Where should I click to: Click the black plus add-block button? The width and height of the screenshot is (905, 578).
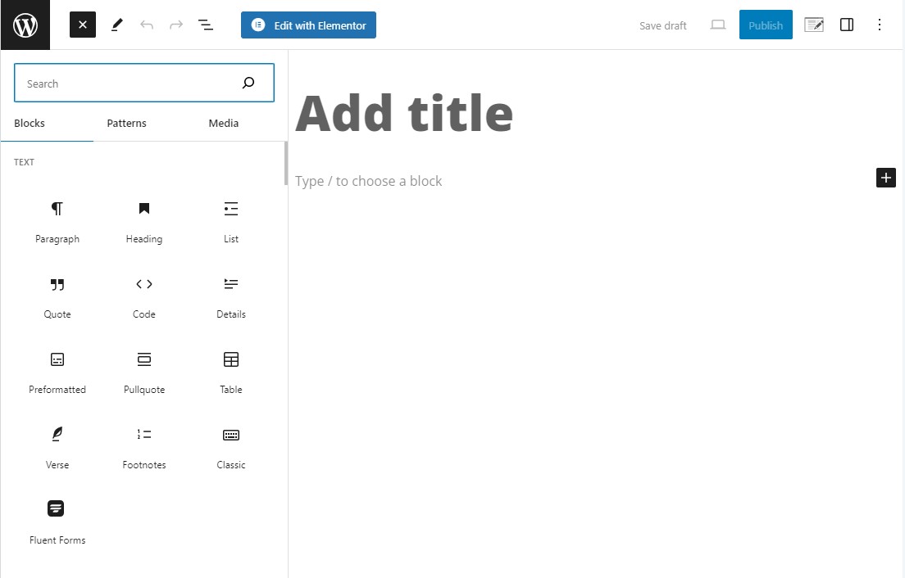(x=885, y=178)
